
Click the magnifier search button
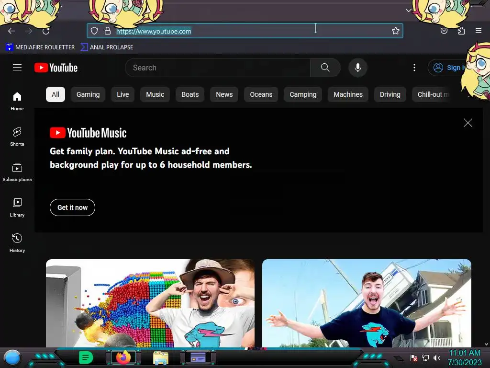tap(325, 68)
